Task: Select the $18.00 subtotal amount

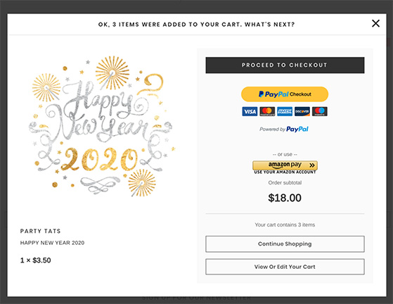Action: pyautogui.click(x=285, y=198)
